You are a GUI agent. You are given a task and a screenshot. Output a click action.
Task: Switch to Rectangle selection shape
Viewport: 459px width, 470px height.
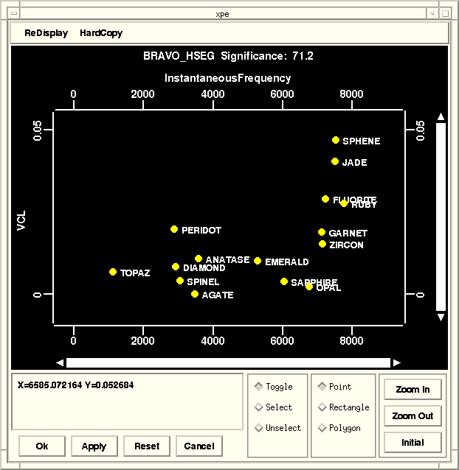click(x=322, y=407)
